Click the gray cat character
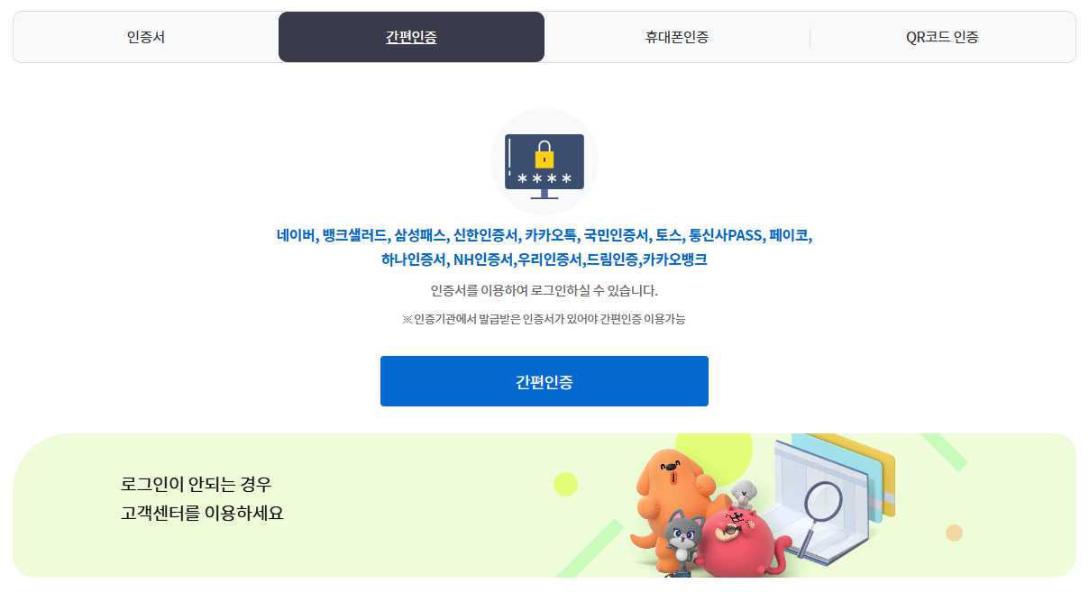Viewport: 1089px width, 592px height. 683,539
